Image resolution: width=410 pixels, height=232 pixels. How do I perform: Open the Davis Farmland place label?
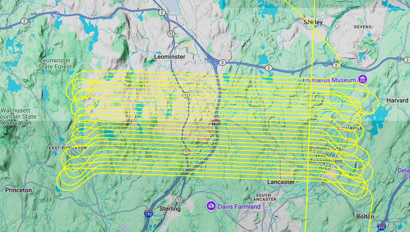[239, 207]
